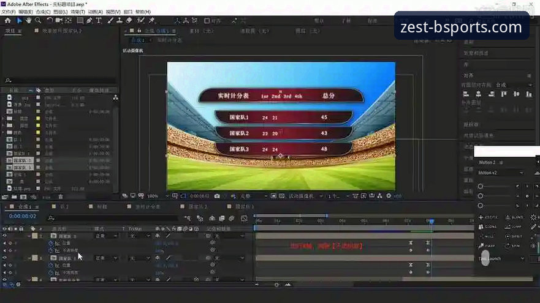Click the JUMP button in Motion panel
Screen dimensions: 540x303
click(x=514, y=226)
